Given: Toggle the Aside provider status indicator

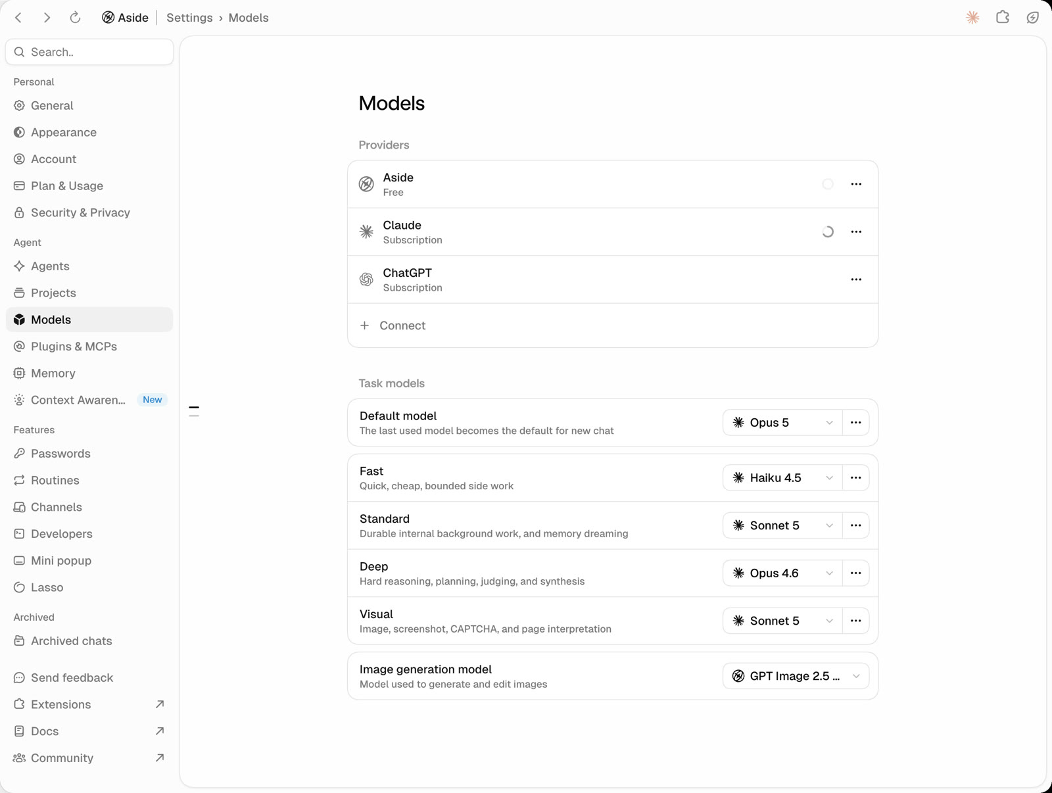Looking at the screenshot, I should click(828, 184).
